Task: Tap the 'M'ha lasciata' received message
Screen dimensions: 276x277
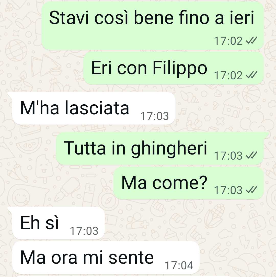Action: tap(94, 108)
